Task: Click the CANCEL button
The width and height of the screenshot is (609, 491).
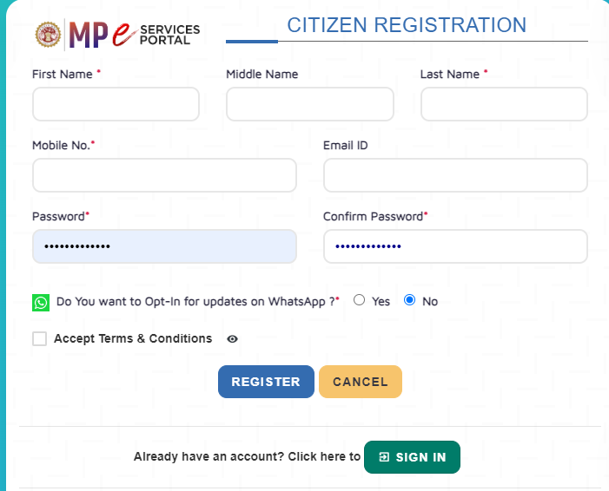Action: (361, 382)
